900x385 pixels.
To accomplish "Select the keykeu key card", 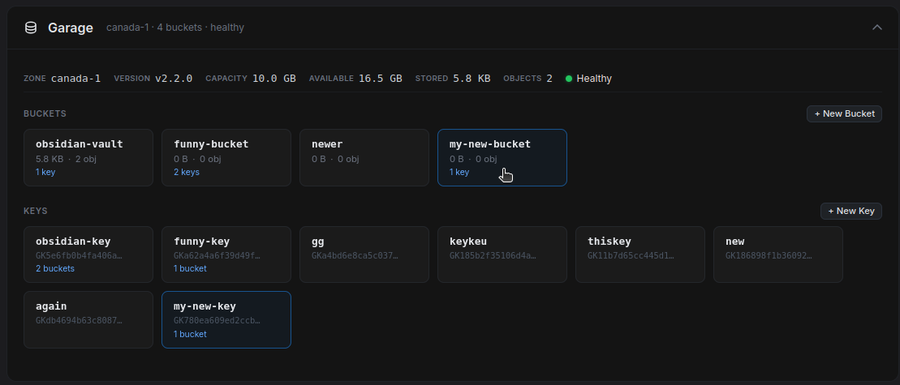I will 502,255.
